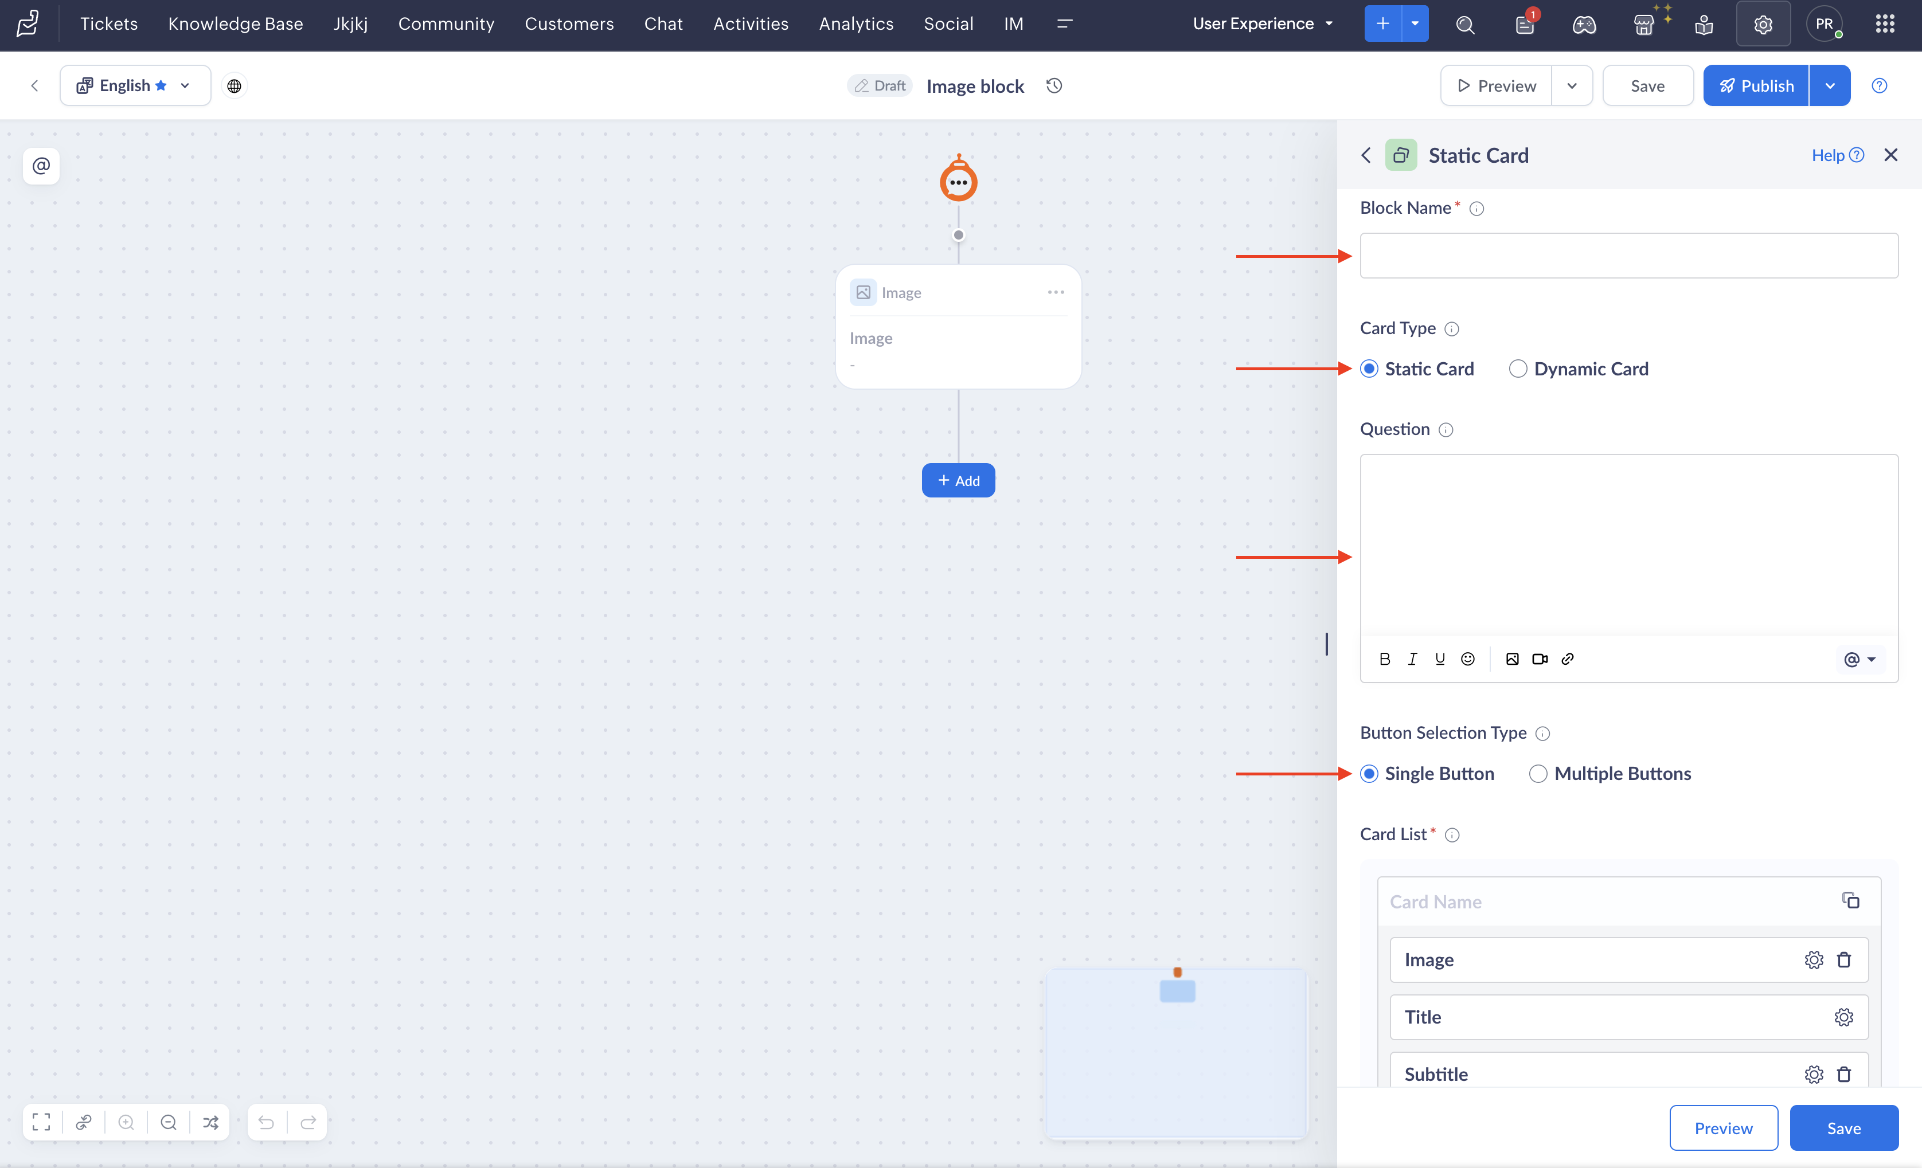1922x1168 pixels.
Task: Open the Knowledge Base tab
Action: [x=236, y=23]
